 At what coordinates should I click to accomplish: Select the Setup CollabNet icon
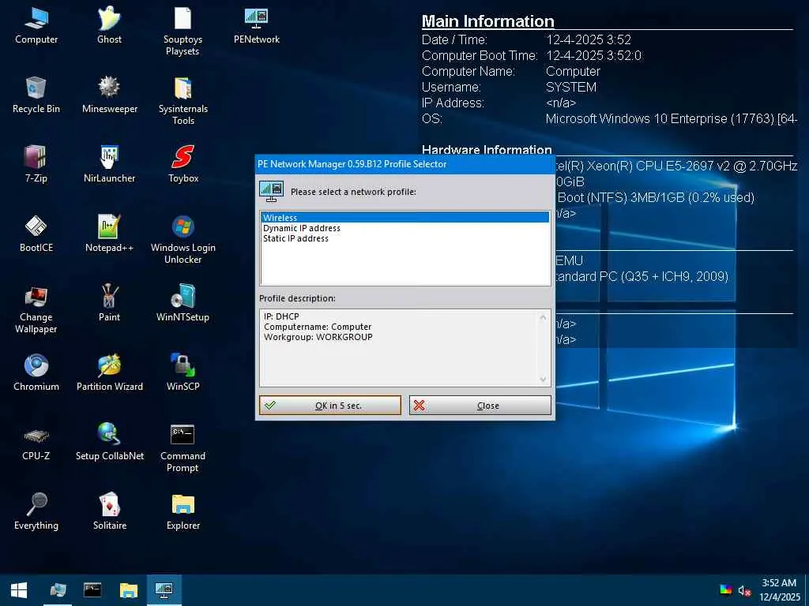coord(109,442)
